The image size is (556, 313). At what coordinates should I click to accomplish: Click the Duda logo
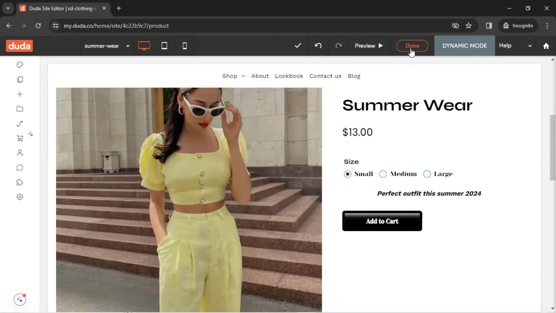19,46
